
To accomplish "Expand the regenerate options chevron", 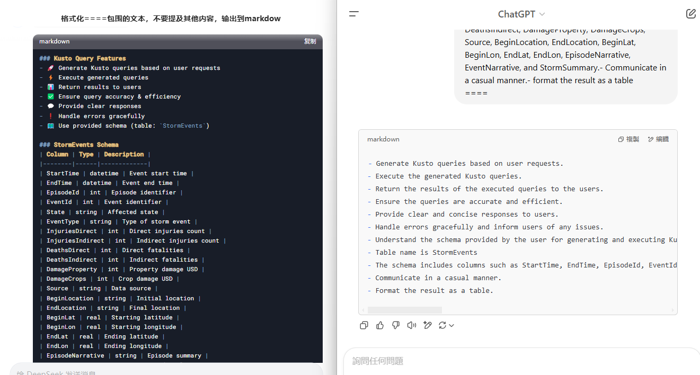I will pyautogui.click(x=451, y=326).
